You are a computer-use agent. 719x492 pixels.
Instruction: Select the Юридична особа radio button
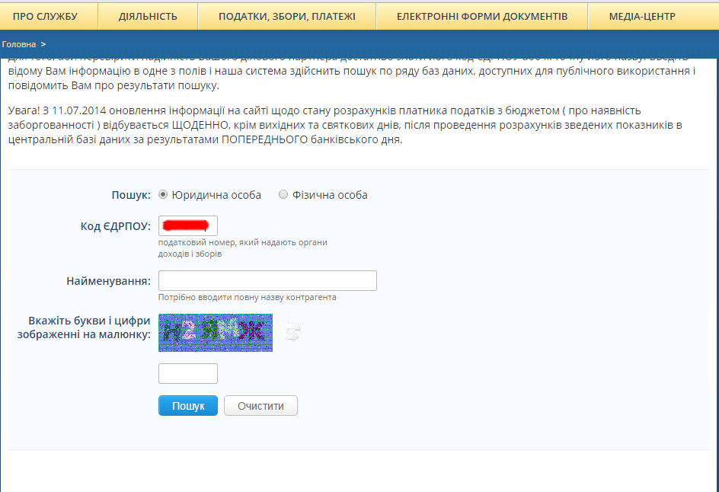tap(163, 195)
